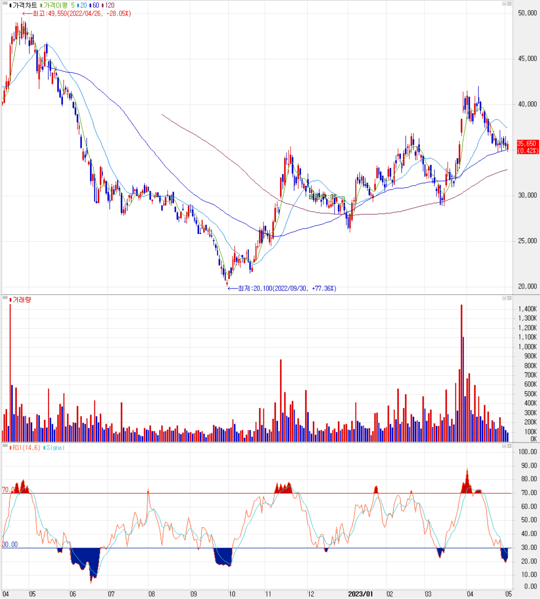Viewport: 540px width, 599px height.
Task: Click the 최고:49,550 high price annotation
Action: tap(77, 14)
